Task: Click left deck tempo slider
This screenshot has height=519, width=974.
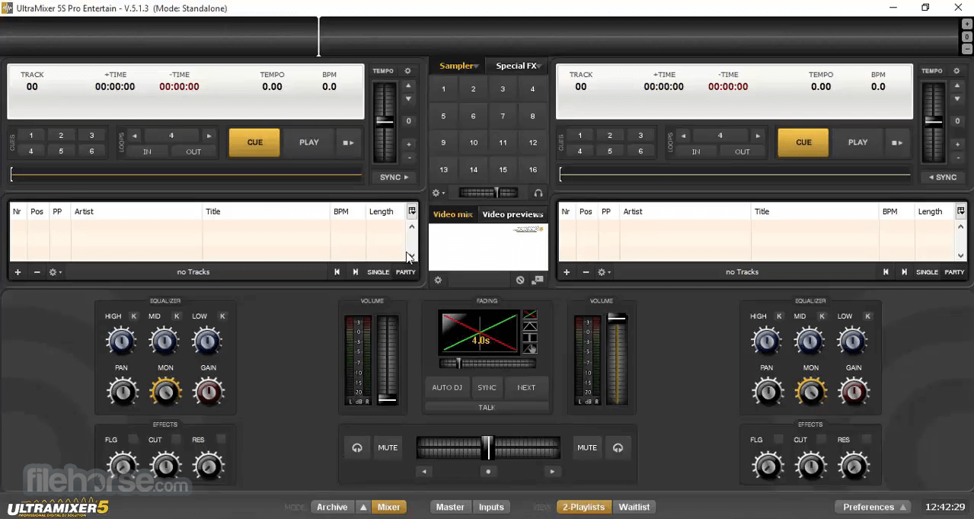Action: point(385,122)
